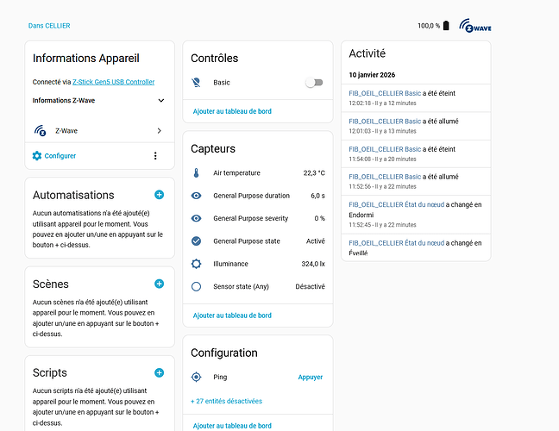Open the Z-Wave integration row chevron
Viewport: 559px width, 431px height.
(x=160, y=131)
